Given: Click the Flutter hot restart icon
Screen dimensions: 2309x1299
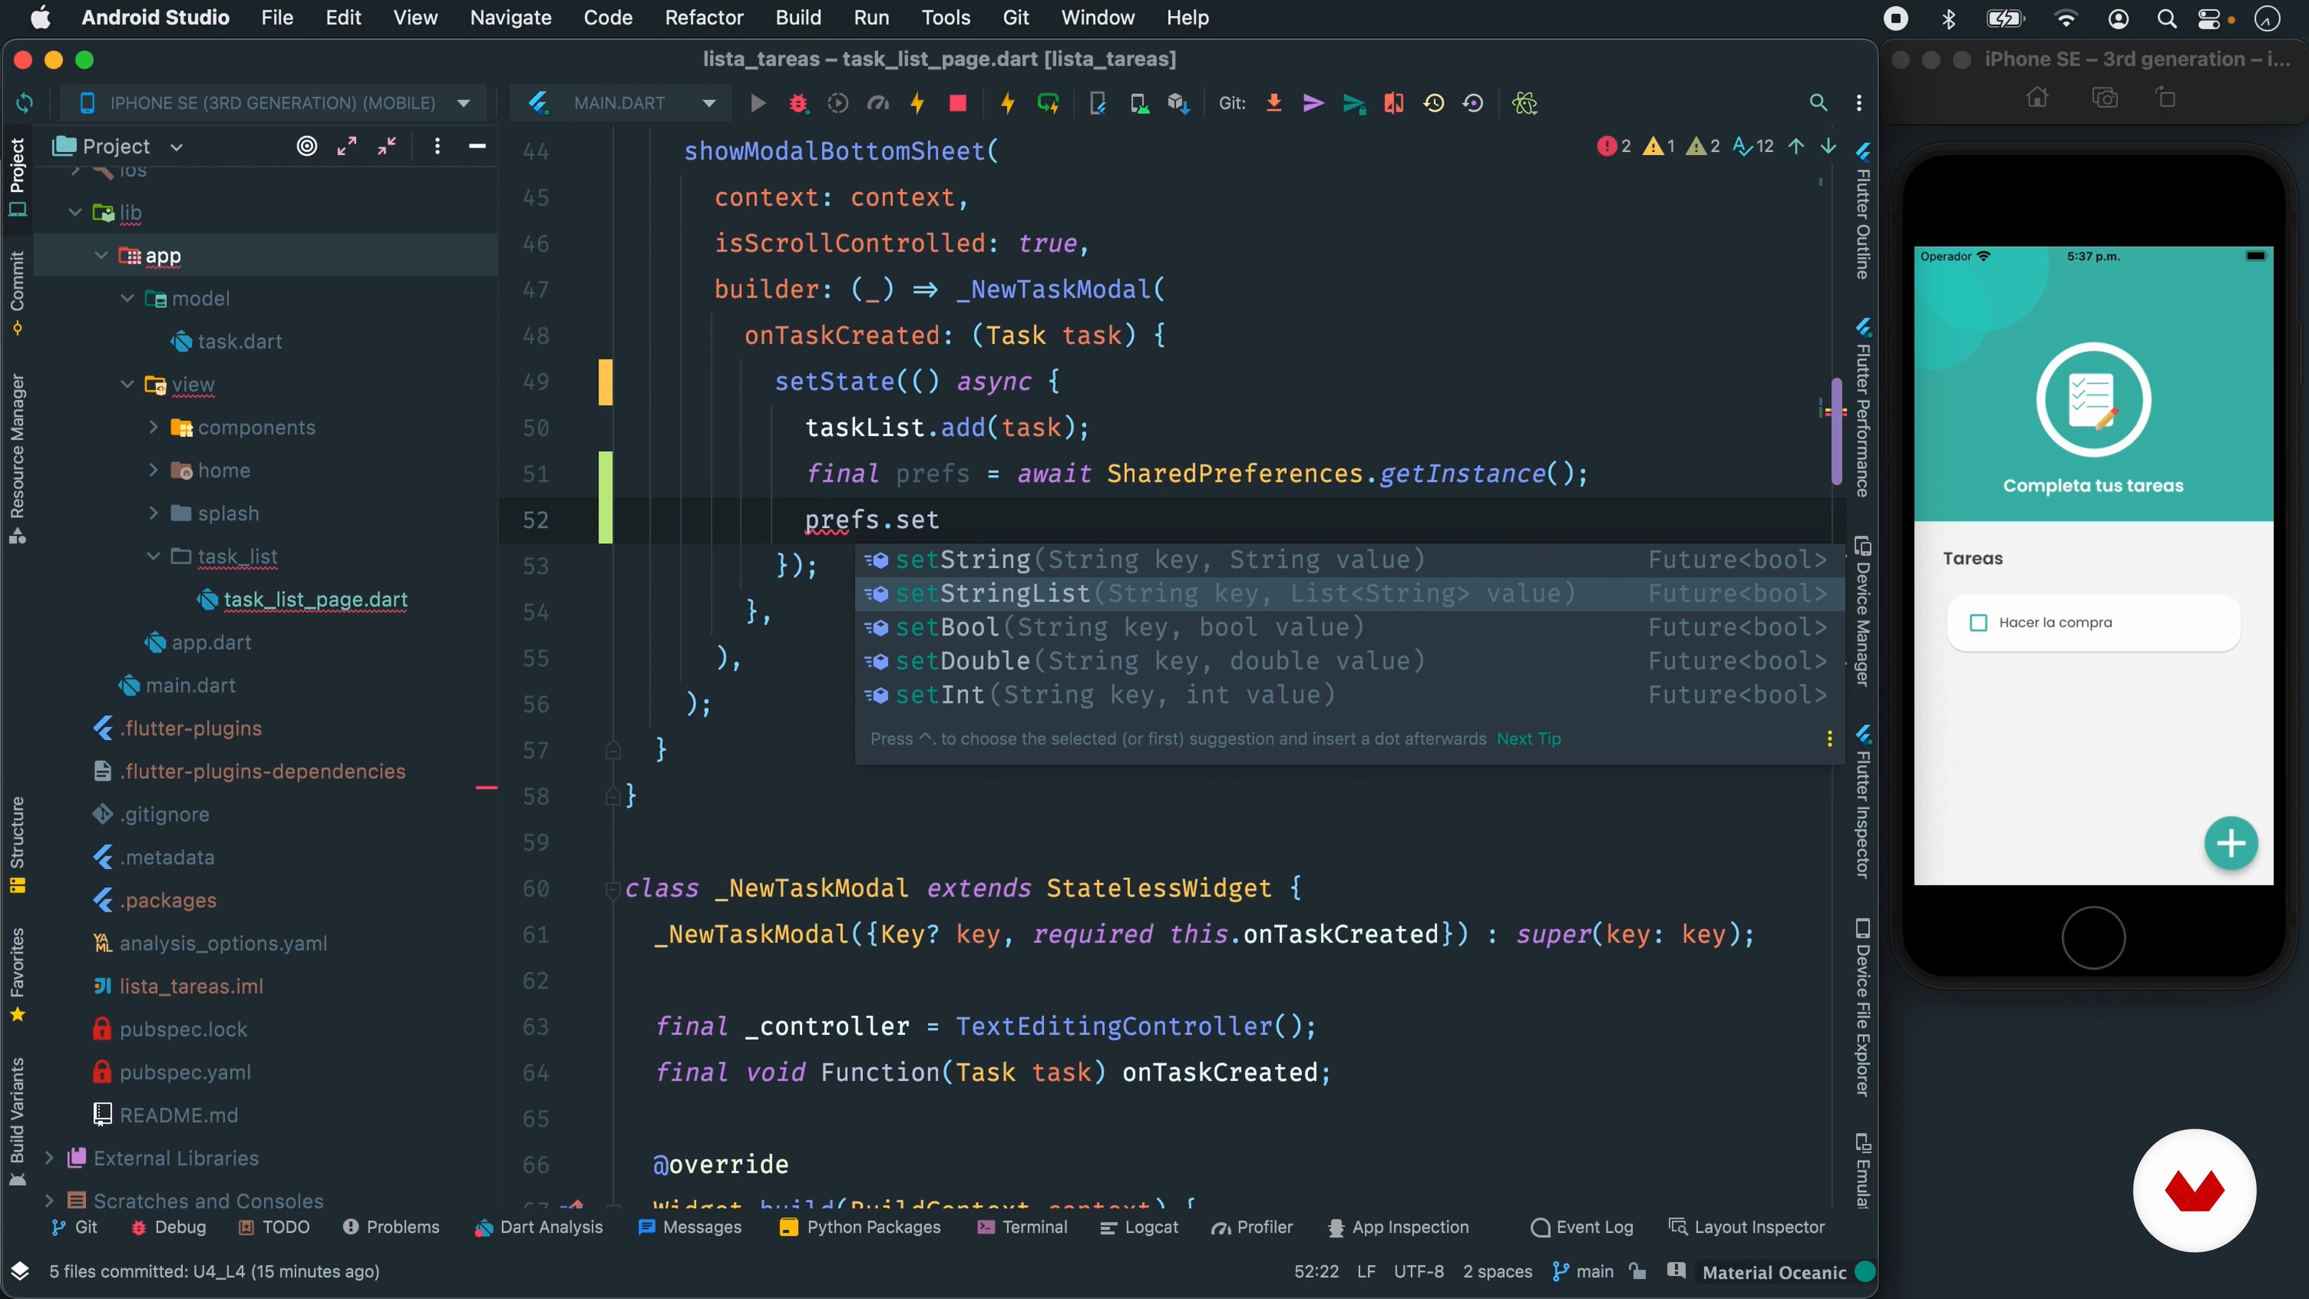Looking at the screenshot, I should coord(1048,103).
